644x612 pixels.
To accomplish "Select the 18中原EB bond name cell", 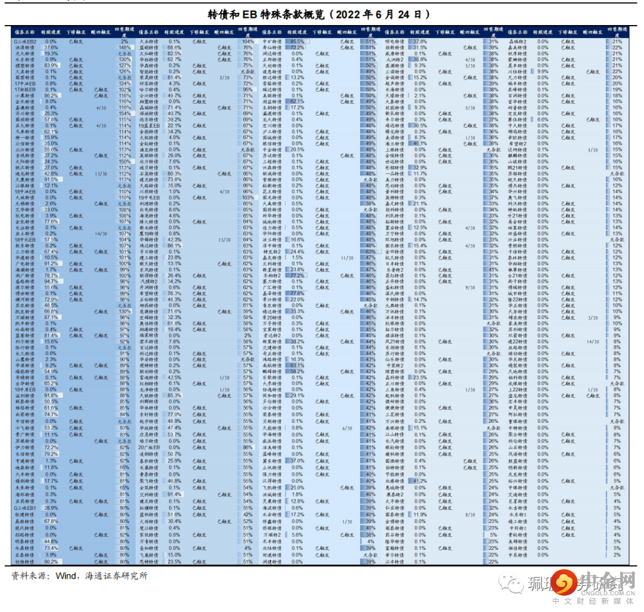I will tap(25, 390).
